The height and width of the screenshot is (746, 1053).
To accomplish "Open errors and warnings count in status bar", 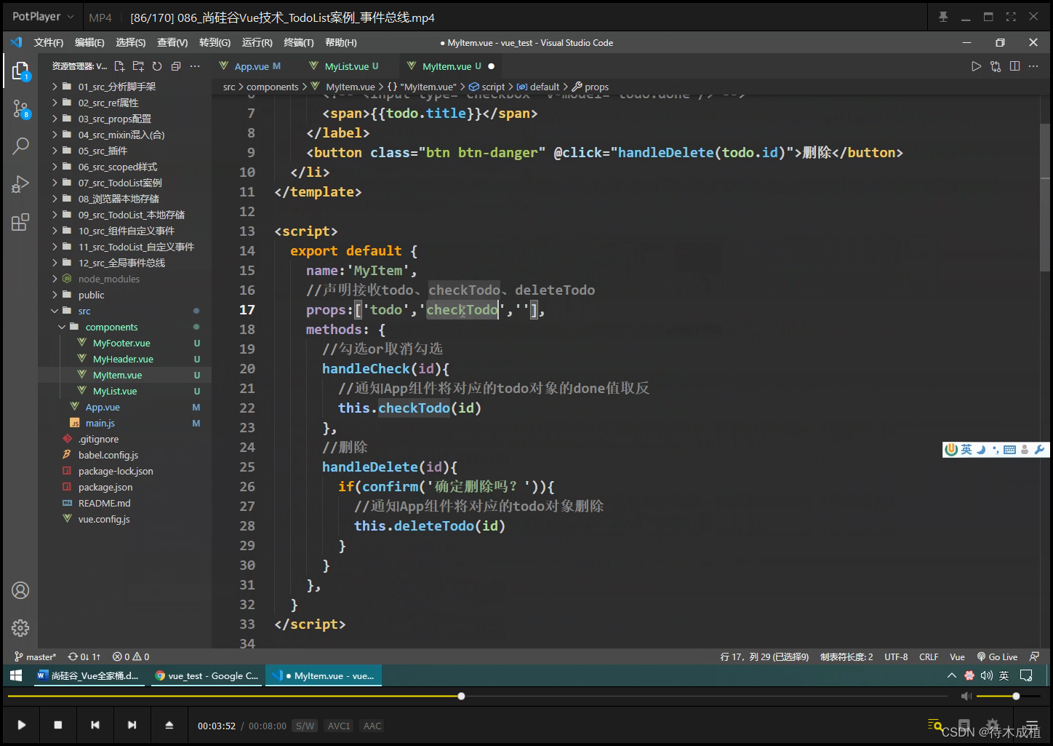I will pos(131,656).
